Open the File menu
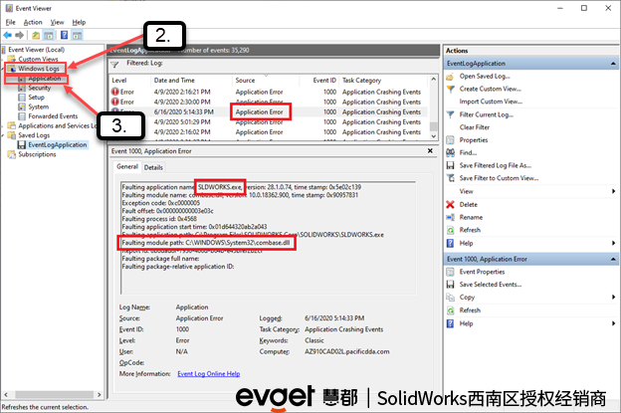 pos(10,22)
